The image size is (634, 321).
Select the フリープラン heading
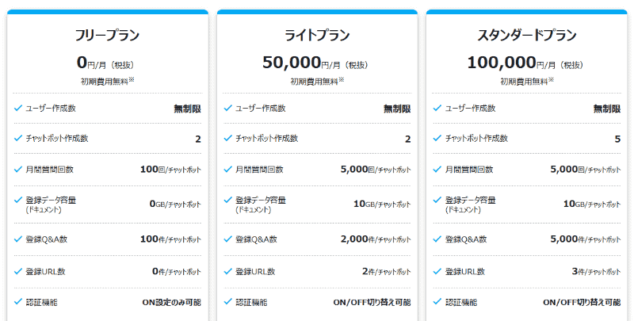[107, 35]
